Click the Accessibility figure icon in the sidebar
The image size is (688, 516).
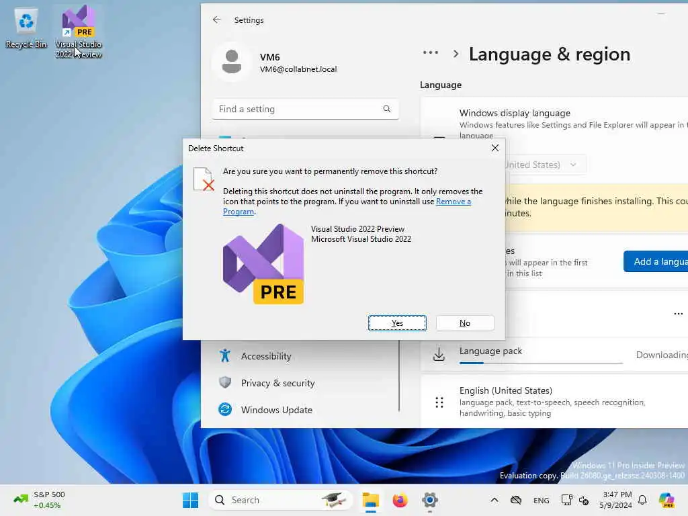(225, 355)
